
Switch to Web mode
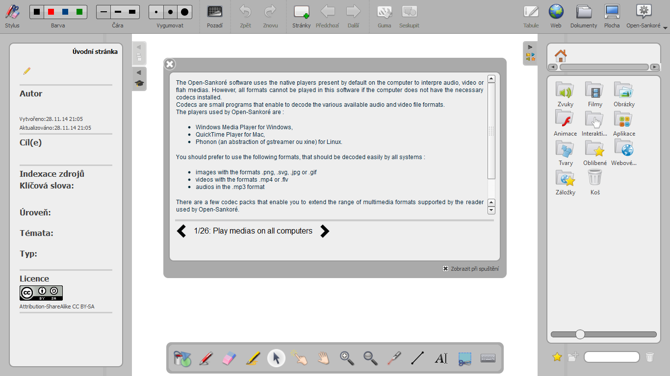tap(556, 16)
